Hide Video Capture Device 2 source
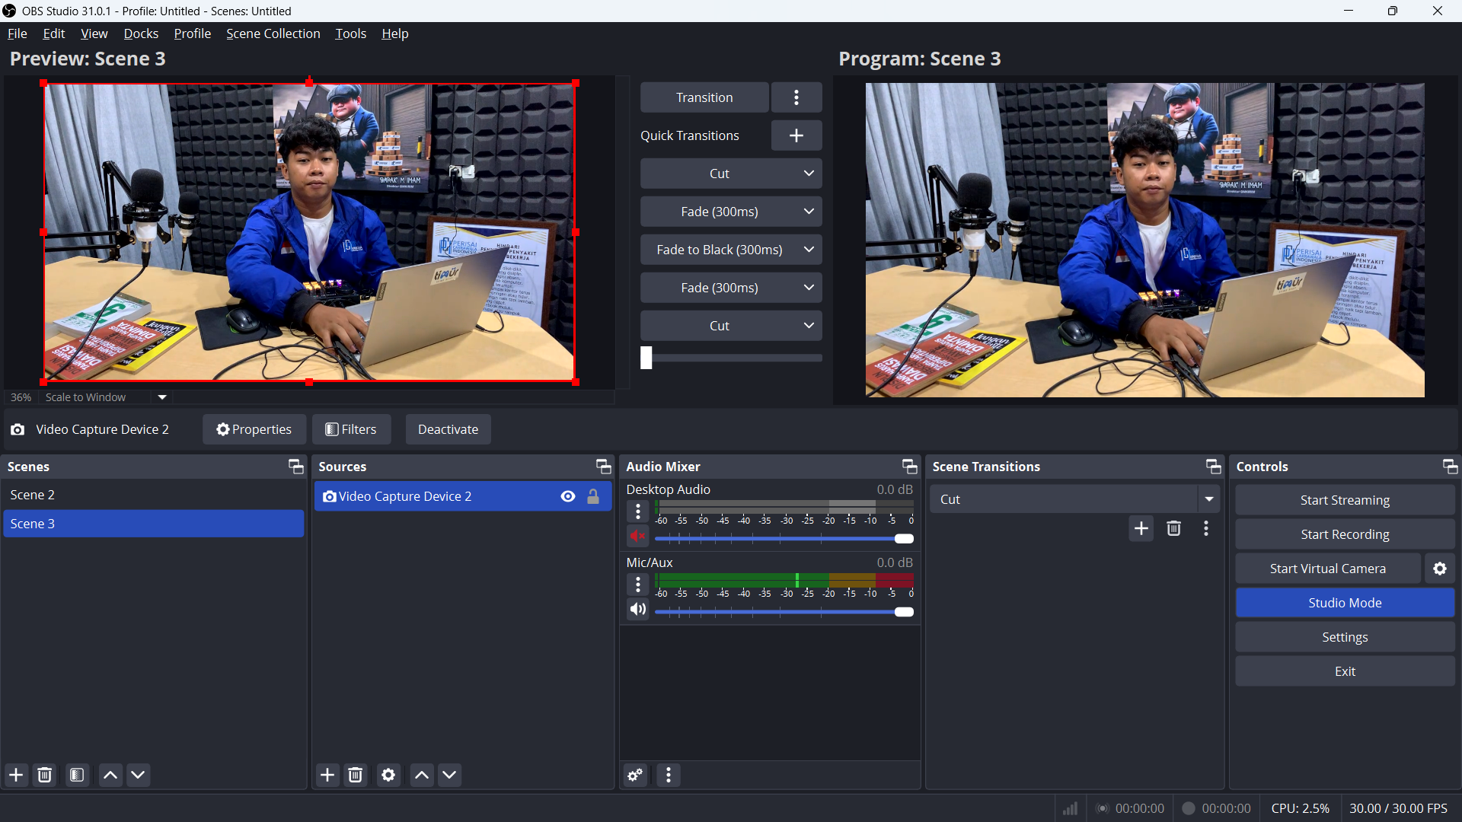Image resolution: width=1462 pixels, height=822 pixels. [568, 496]
